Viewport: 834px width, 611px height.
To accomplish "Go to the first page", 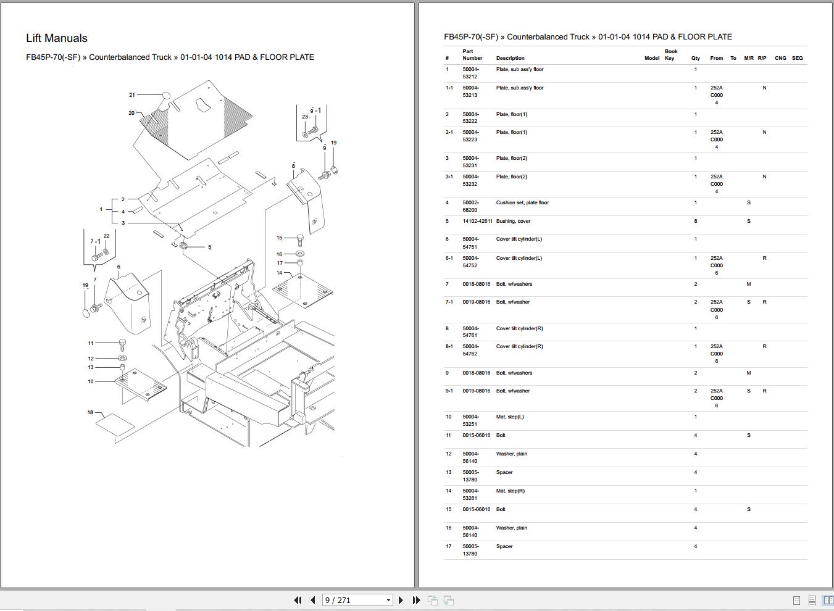I will tap(297, 599).
